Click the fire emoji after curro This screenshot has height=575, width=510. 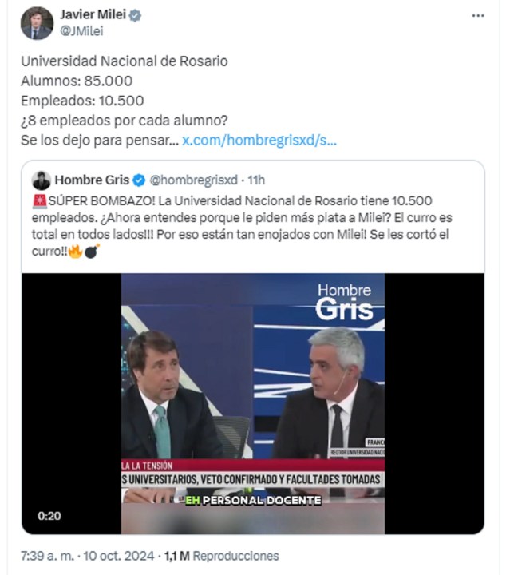(x=75, y=252)
